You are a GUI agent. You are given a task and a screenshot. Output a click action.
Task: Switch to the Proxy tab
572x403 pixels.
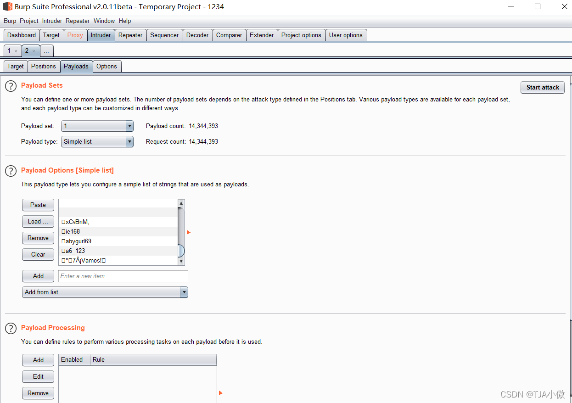75,35
